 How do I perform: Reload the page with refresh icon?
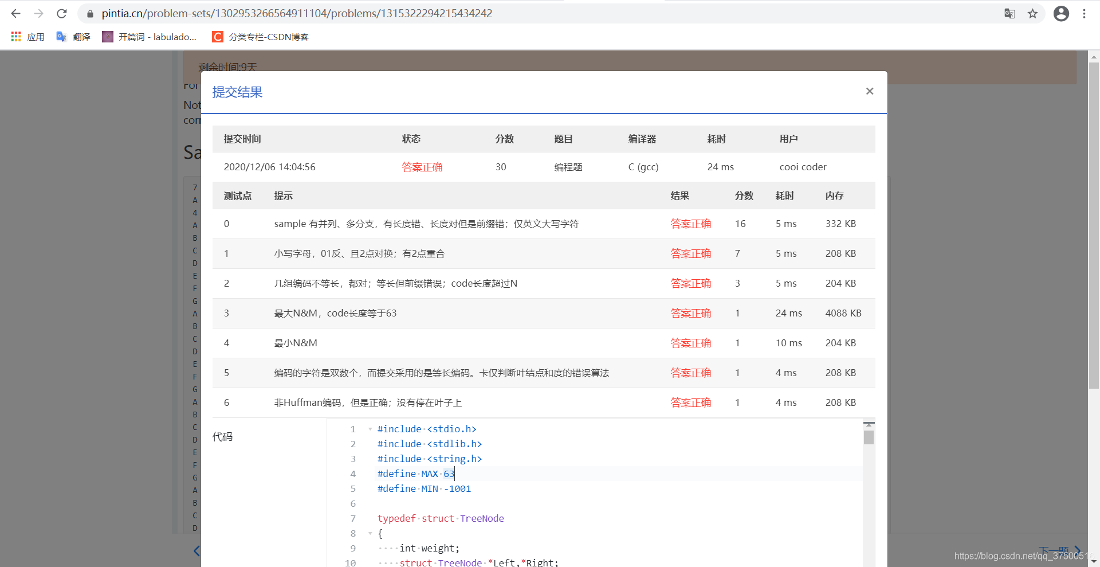pyautogui.click(x=62, y=13)
